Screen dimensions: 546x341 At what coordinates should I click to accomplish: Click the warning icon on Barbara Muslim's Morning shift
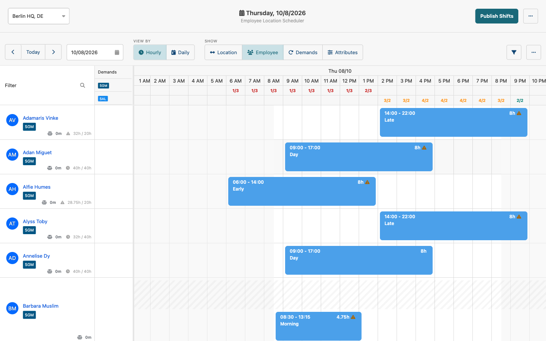pyautogui.click(x=353, y=317)
